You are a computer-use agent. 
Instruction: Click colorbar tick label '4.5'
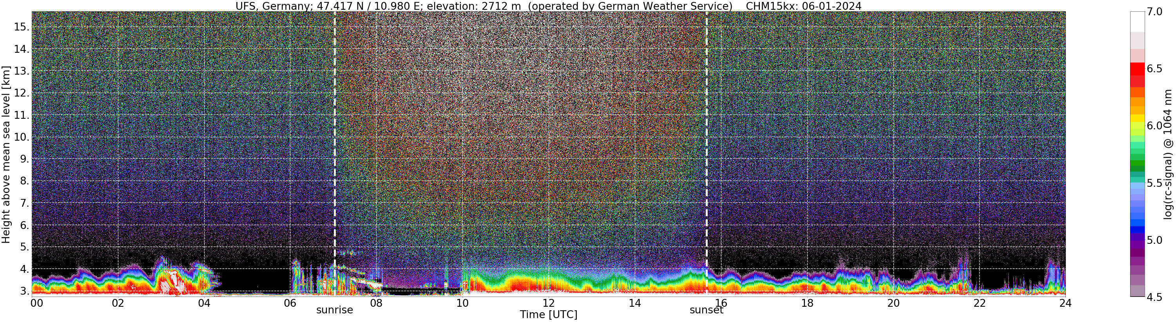[x=1154, y=297]
